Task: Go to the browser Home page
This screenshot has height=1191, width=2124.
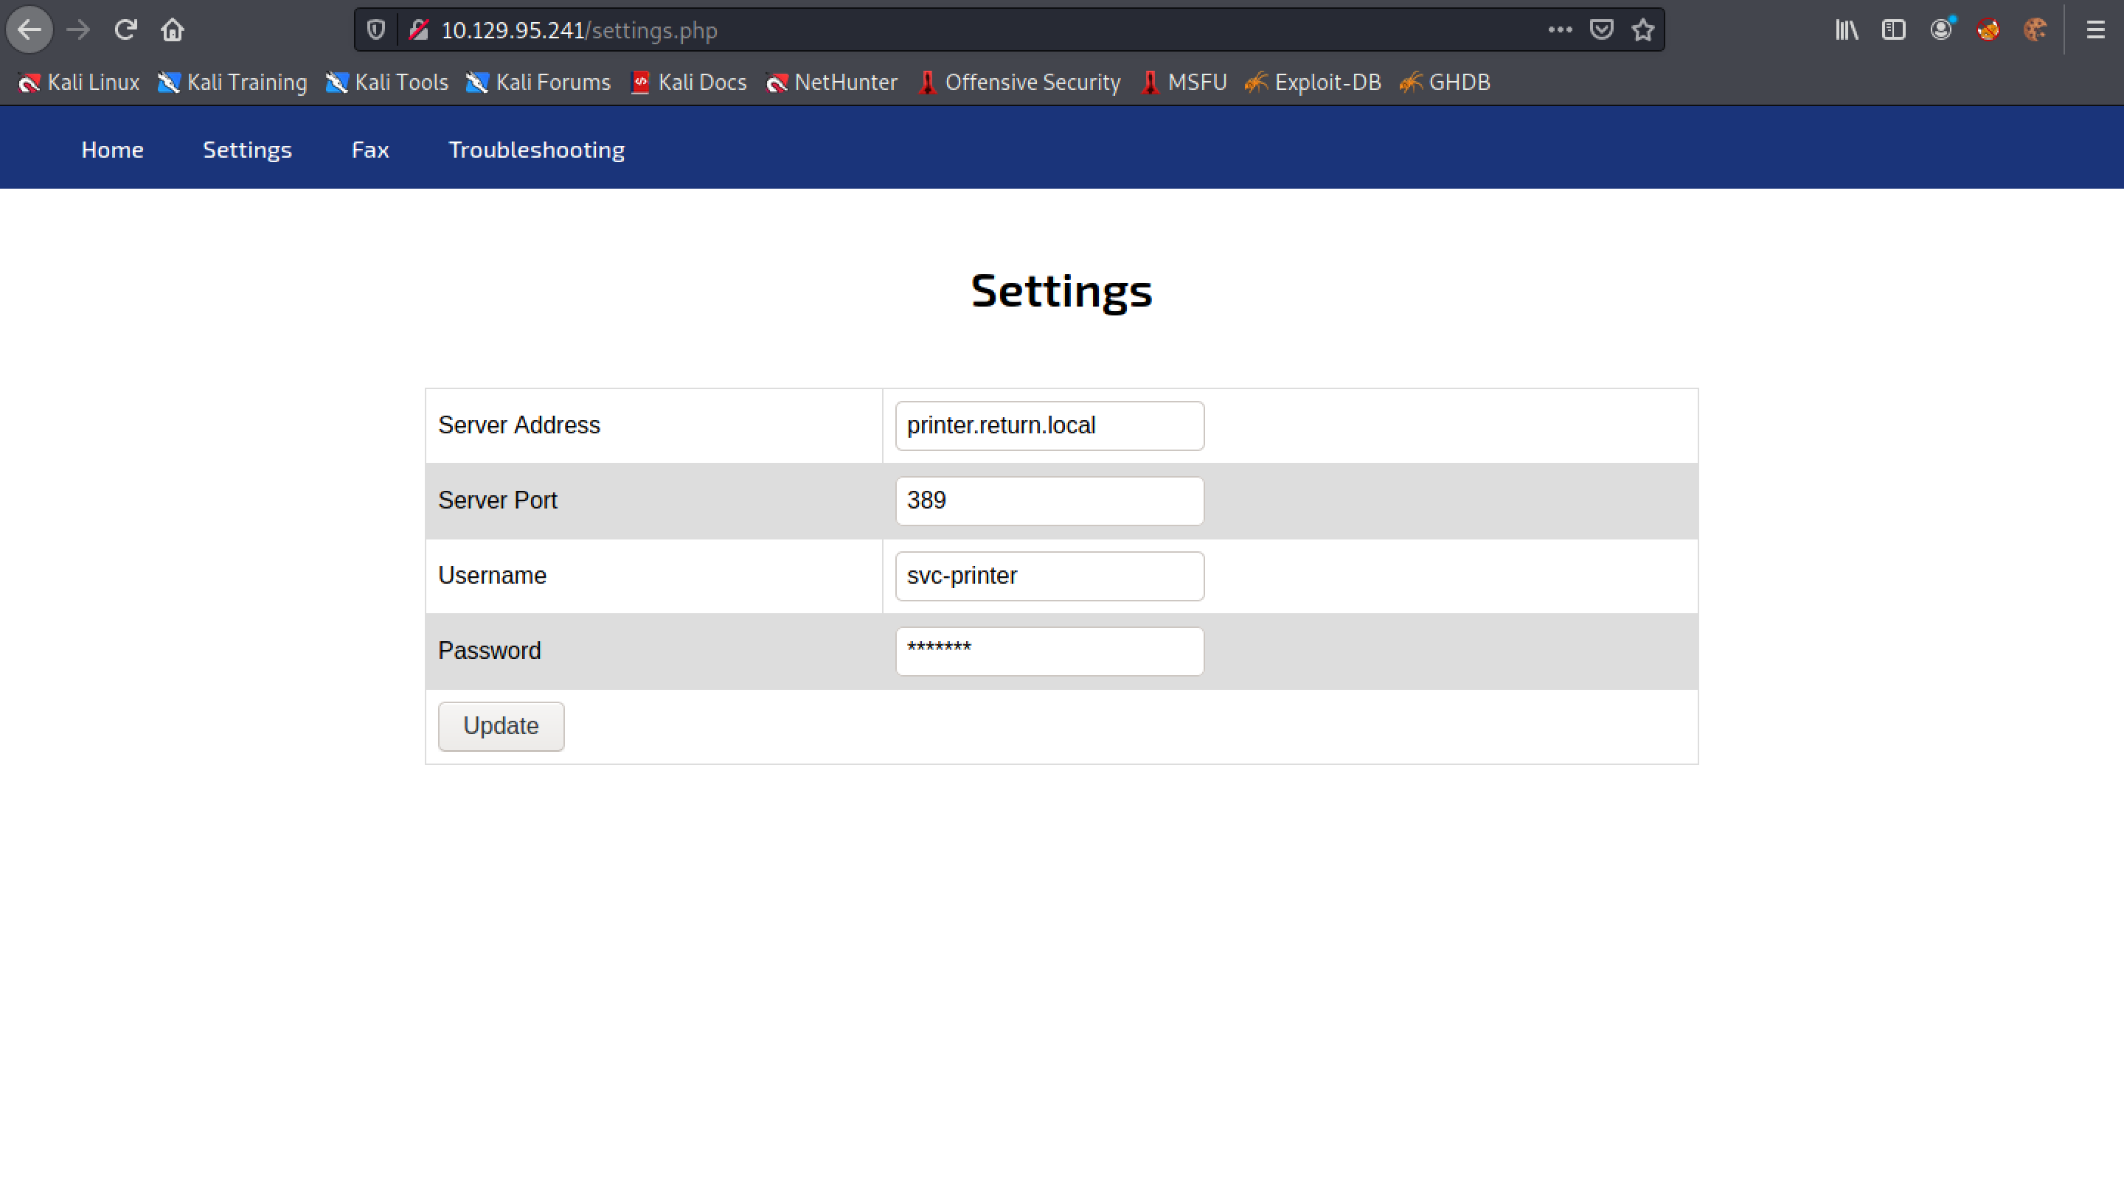Action: (x=173, y=30)
